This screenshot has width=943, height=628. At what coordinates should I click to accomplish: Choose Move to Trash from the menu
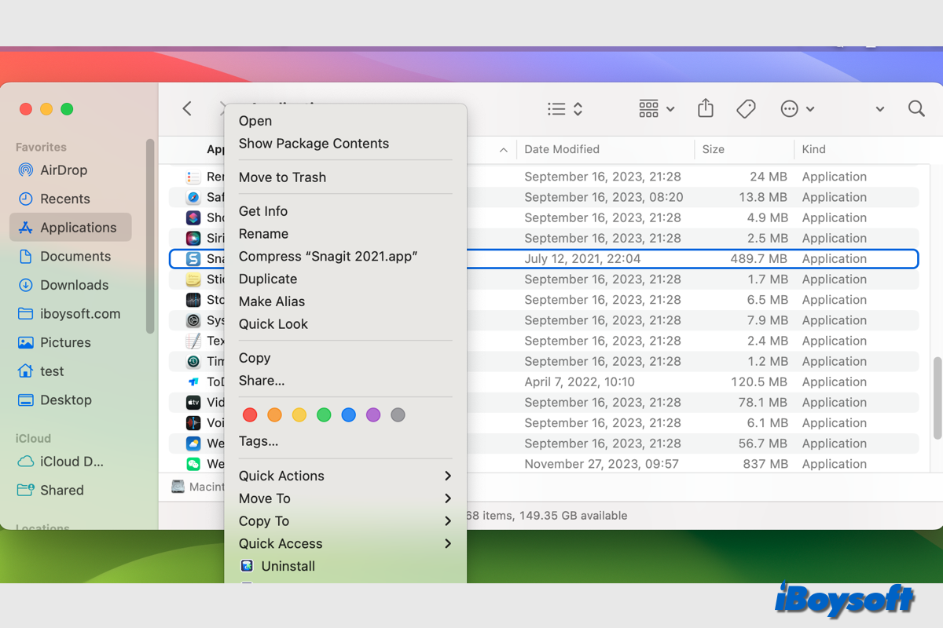click(x=282, y=177)
